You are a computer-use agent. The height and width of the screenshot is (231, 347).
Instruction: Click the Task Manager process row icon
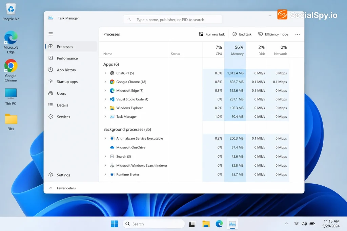click(112, 117)
